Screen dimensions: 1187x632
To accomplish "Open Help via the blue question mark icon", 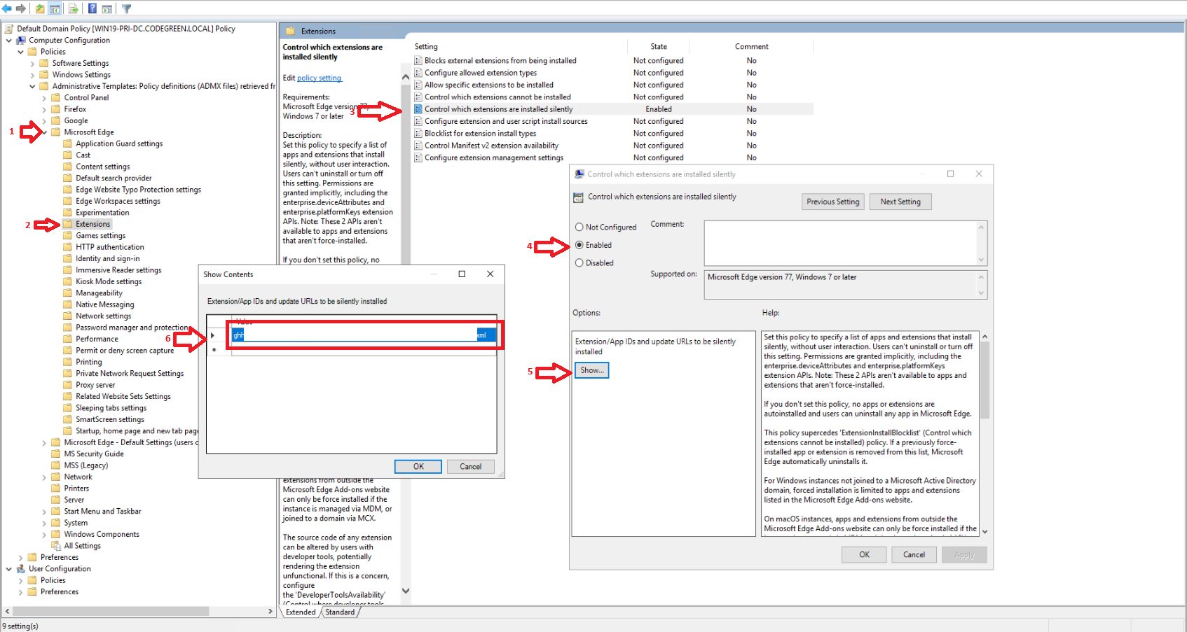I will pyautogui.click(x=92, y=8).
